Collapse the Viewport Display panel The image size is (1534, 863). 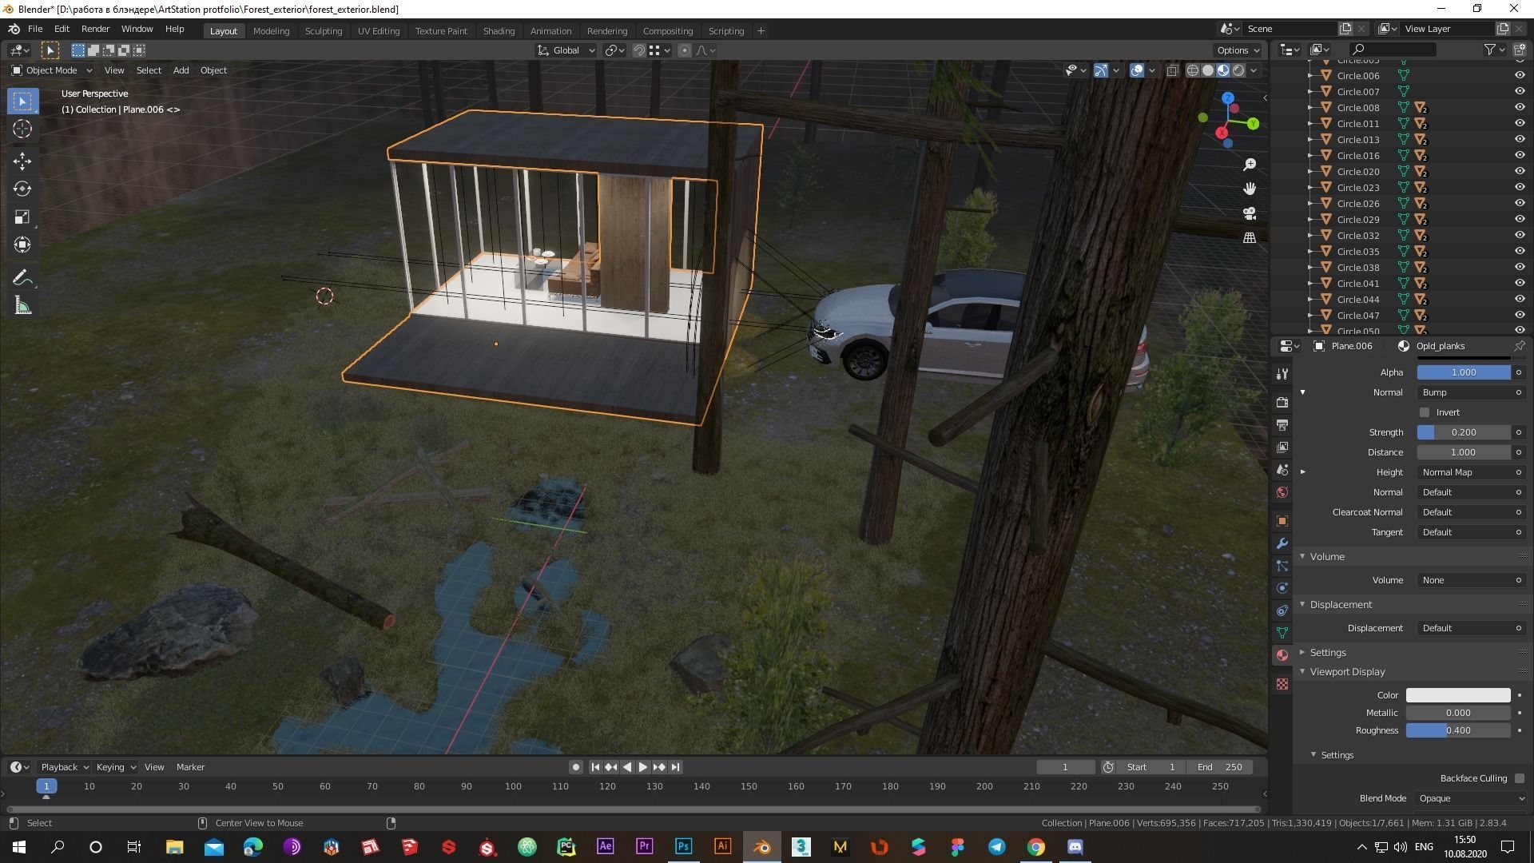pyautogui.click(x=1302, y=671)
